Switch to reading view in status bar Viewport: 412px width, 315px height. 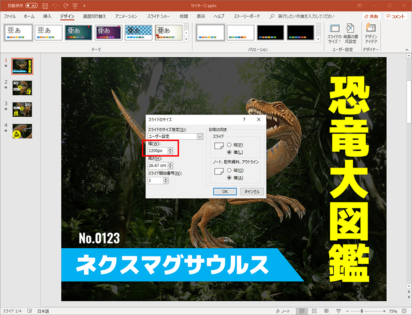tap(327, 311)
